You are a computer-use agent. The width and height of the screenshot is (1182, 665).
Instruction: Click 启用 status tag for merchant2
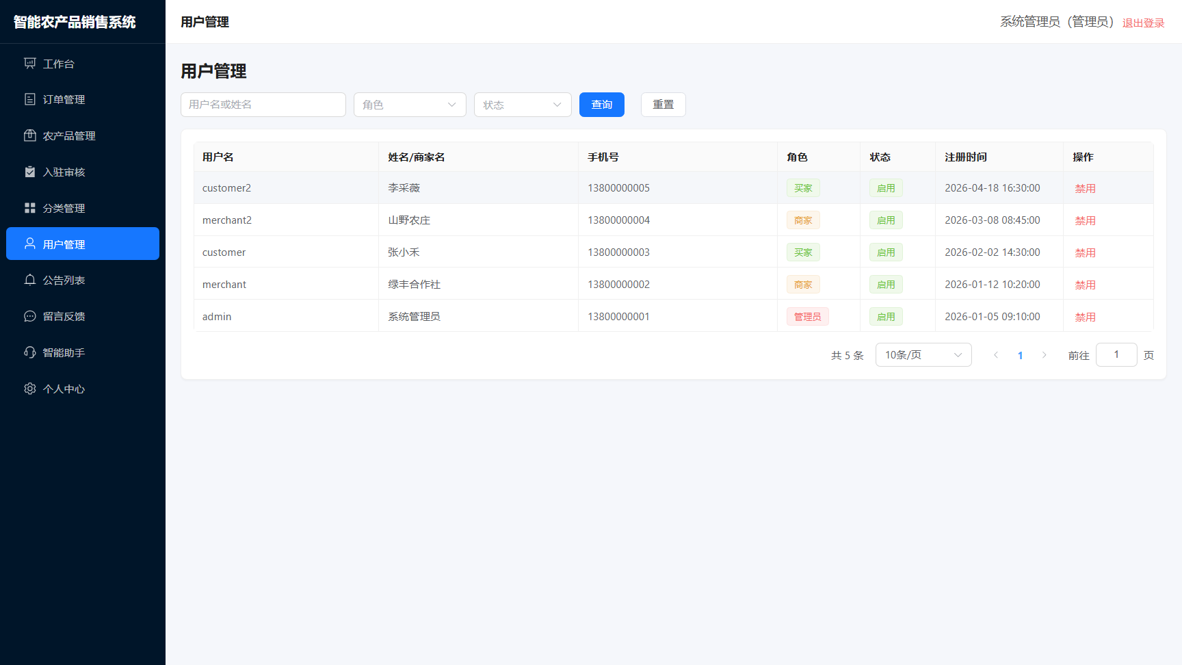coord(886,220)
